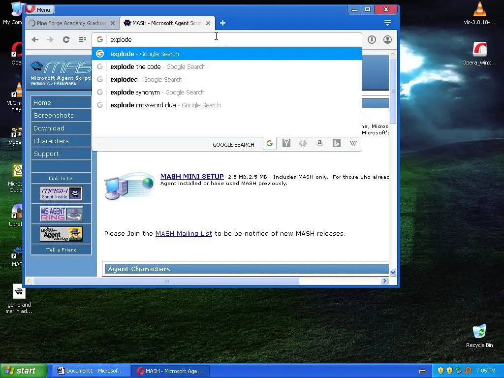Switch to Pine Forge Academy tab
The height and width of the screenshot is (378, 504).
point(70,23)
